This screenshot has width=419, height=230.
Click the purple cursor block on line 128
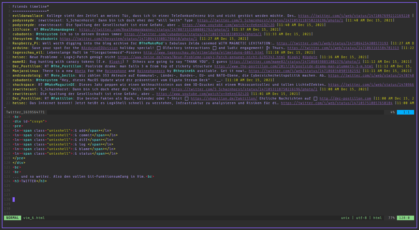click(x=13, y=199)
